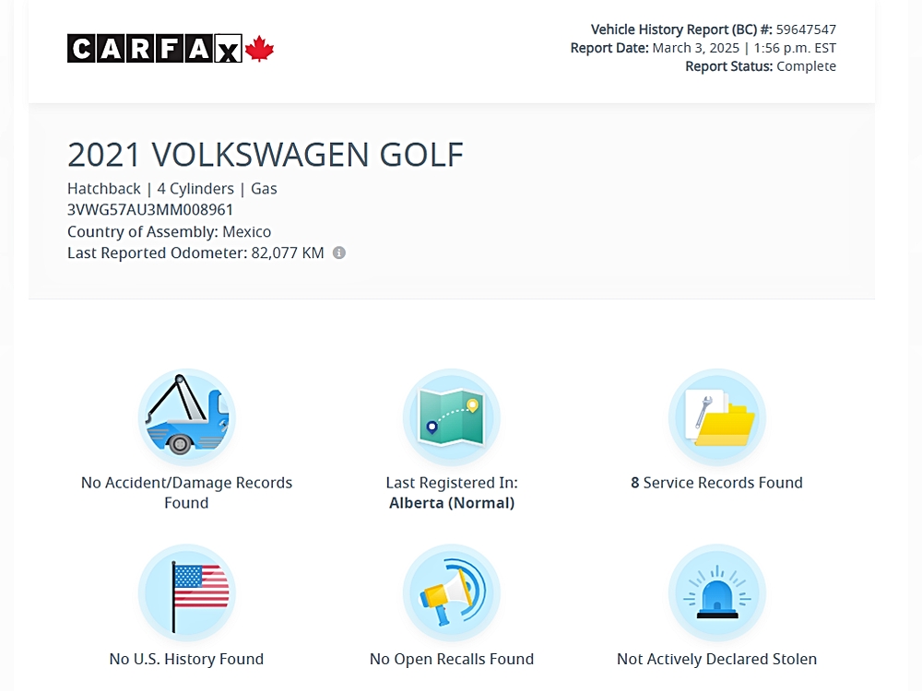Open the service records folder icon
Viewport: 922px width, 691px height.
coord(716,416)
